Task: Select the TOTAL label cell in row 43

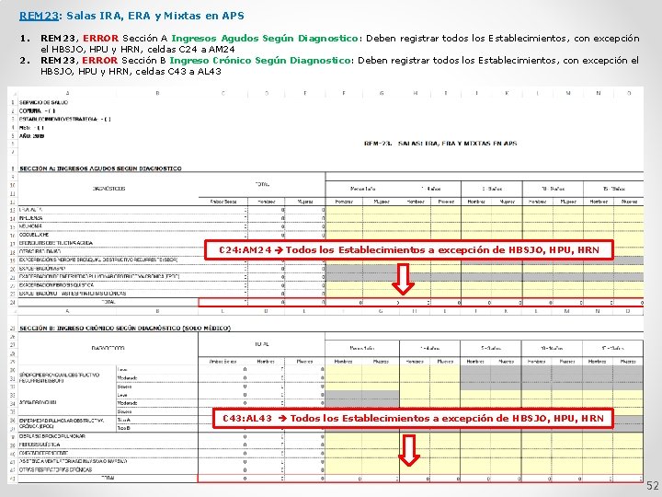Action: click(108, 478)
